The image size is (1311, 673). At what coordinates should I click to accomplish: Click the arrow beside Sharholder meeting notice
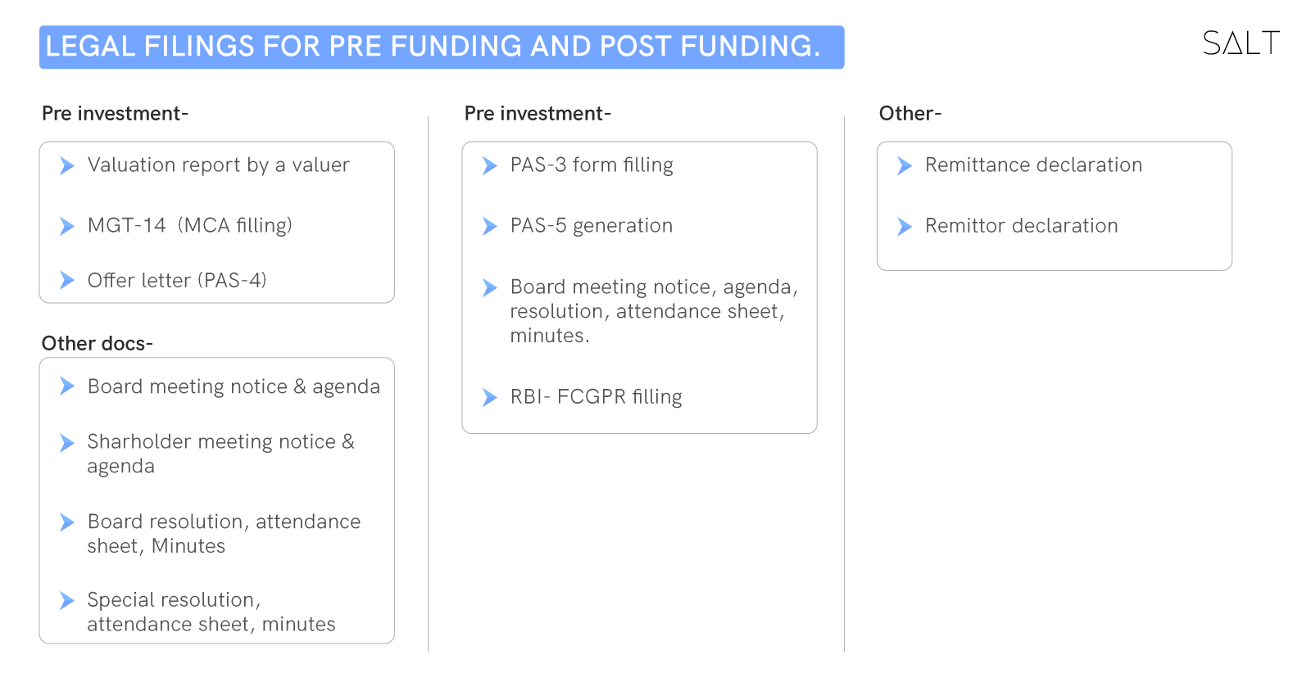point(67,443)
